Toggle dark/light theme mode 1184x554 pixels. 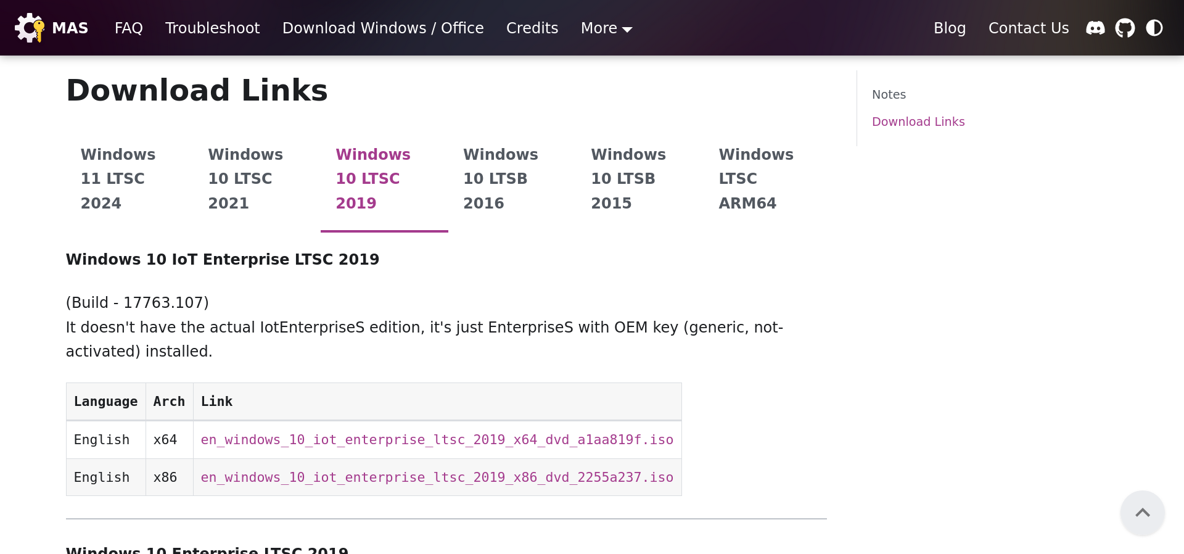(x=1154, y=28)
